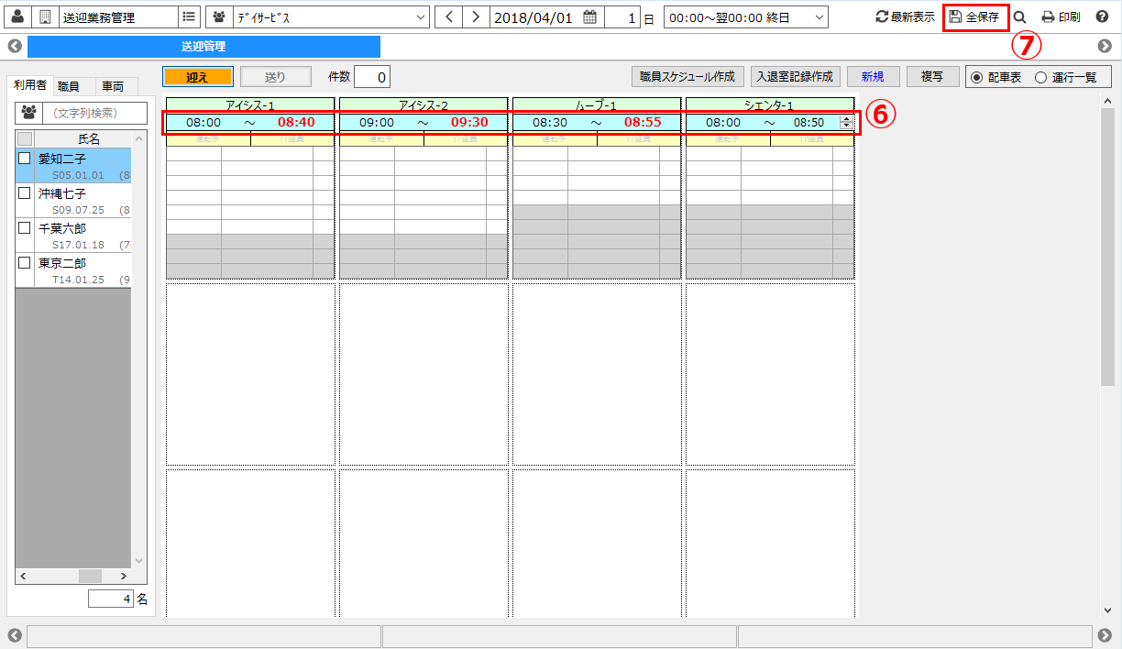Switch to the 車両 tab
This screenshot has height=649, width=1122.
tap(113, 86)
